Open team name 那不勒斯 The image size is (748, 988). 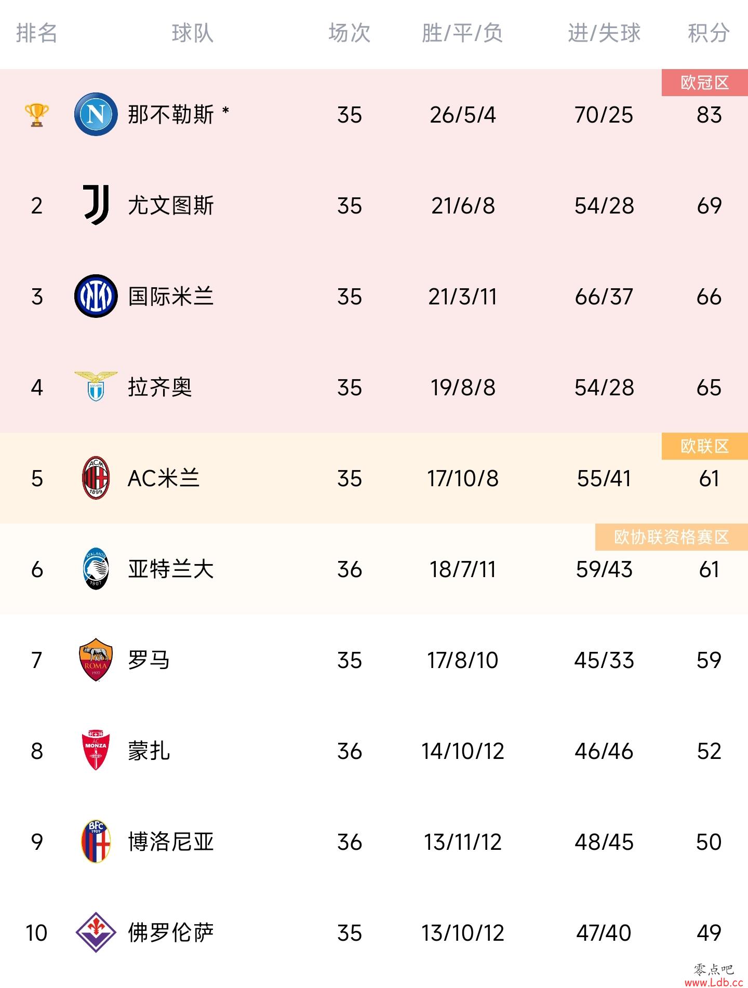[171, 115]
